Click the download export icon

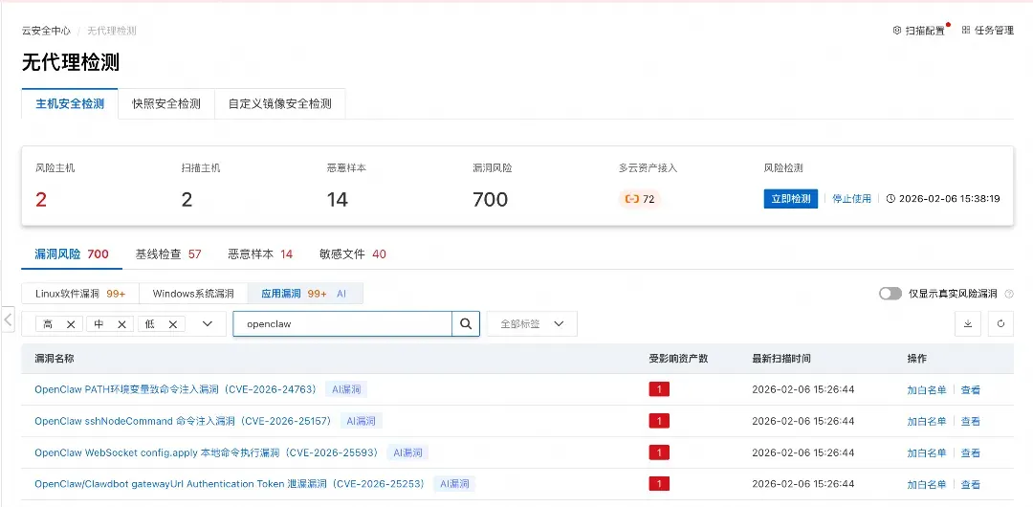click(x=968, y=323)
